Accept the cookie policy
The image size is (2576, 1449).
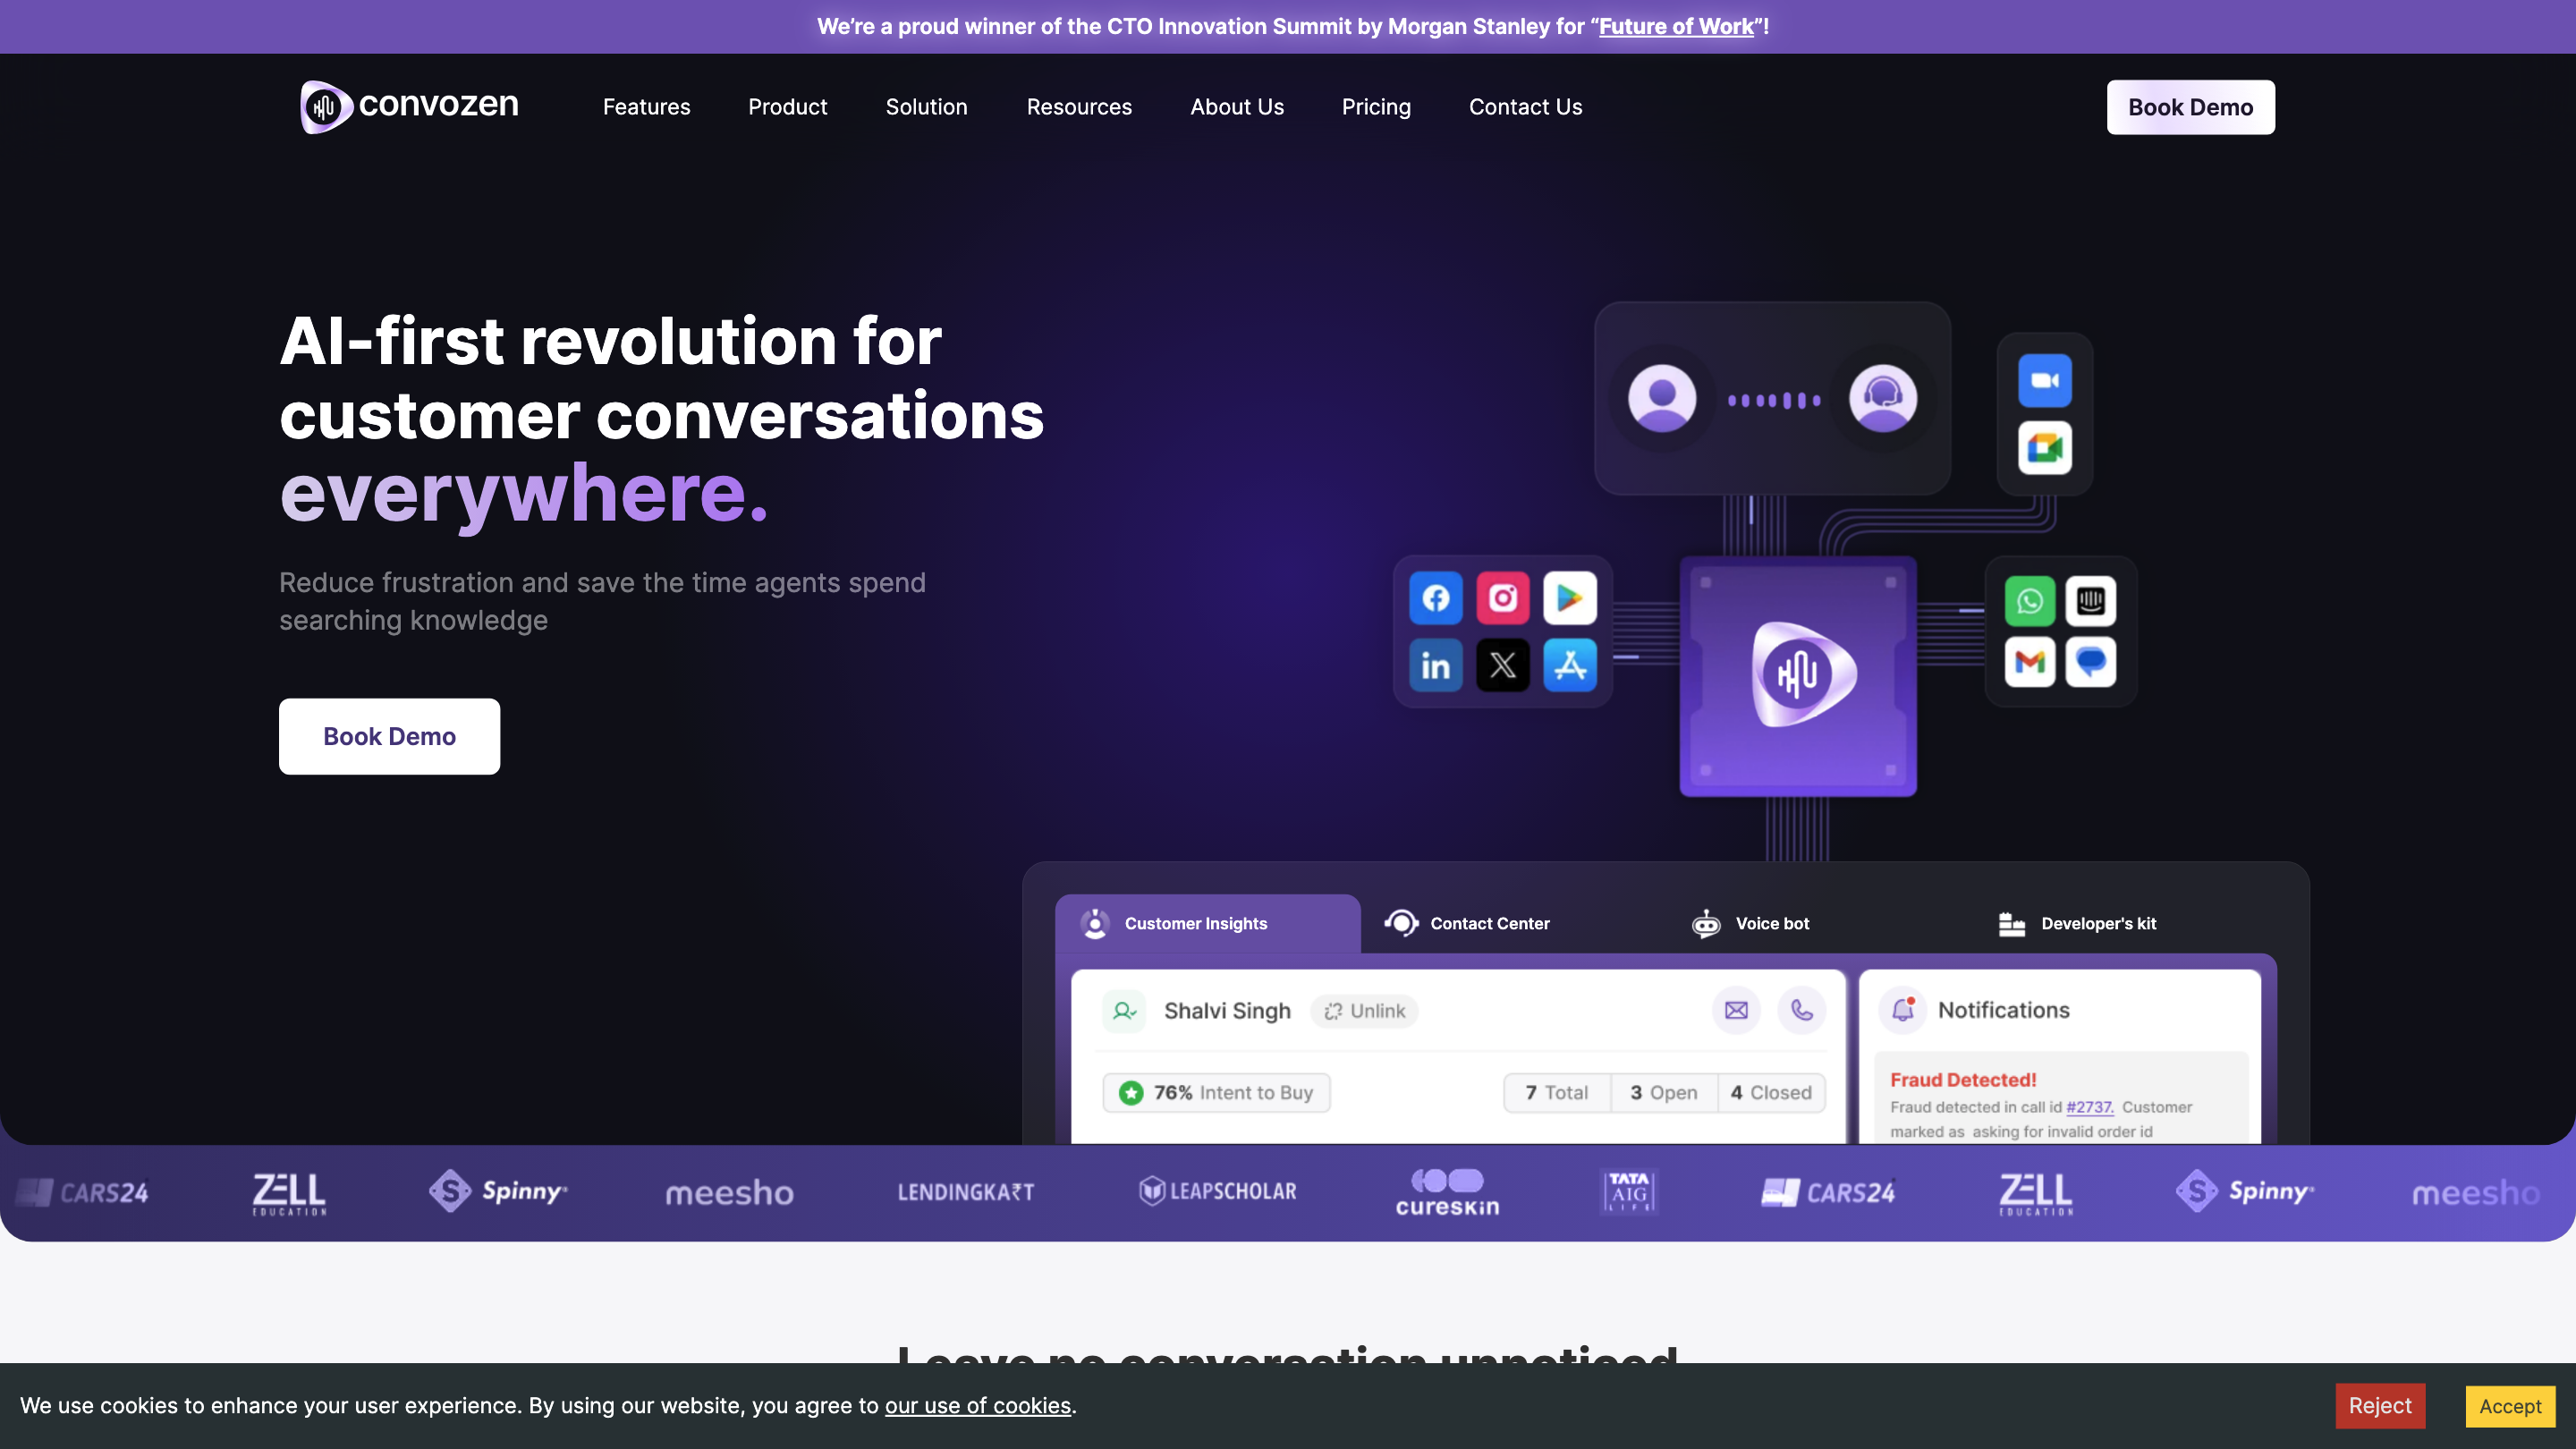2509,1405
